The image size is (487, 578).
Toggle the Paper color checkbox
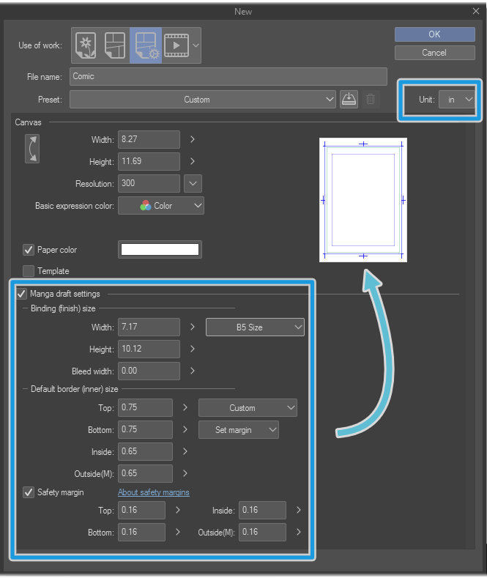coord(29,250)
